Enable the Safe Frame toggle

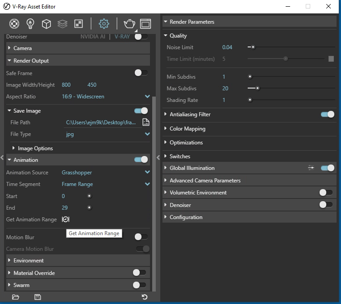(141, 73)
